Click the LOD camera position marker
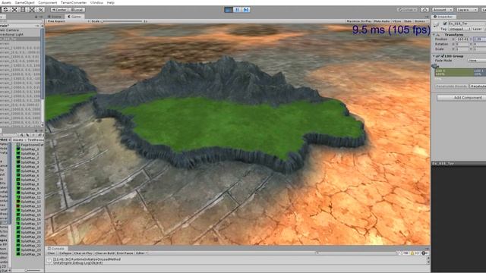The height and width of the screenshot is (273, 486). pos(435,66)
